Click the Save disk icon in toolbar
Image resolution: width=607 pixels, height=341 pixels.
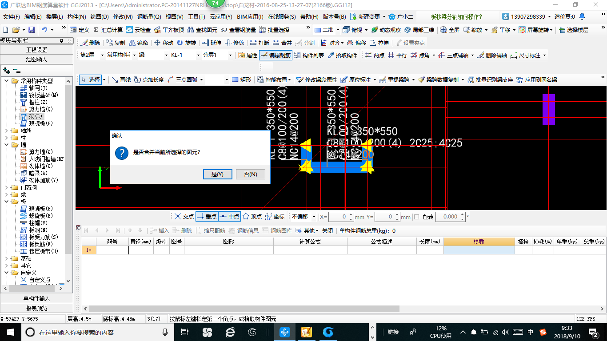[x=32, y=30]
